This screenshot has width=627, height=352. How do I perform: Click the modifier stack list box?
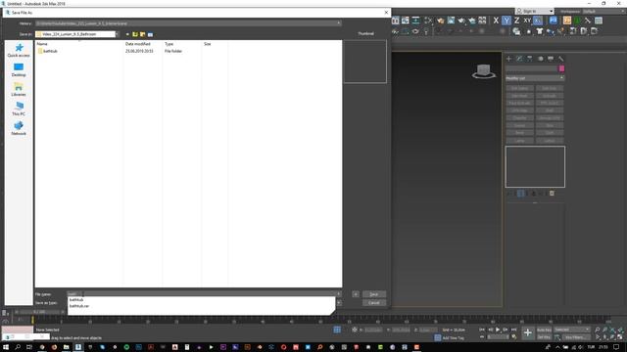(x=535, y=166)
